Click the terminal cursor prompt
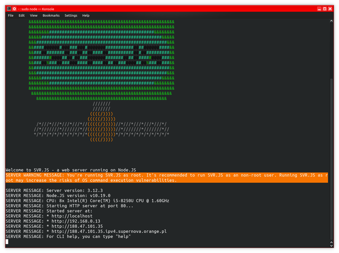The image size is (339, 253). point(7,241)
